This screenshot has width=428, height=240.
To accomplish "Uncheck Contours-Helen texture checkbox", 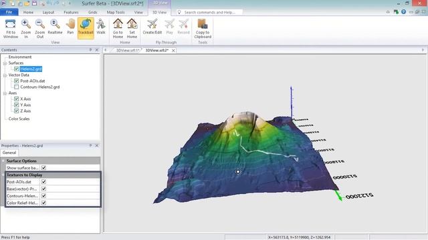I will tap(43, 196).
